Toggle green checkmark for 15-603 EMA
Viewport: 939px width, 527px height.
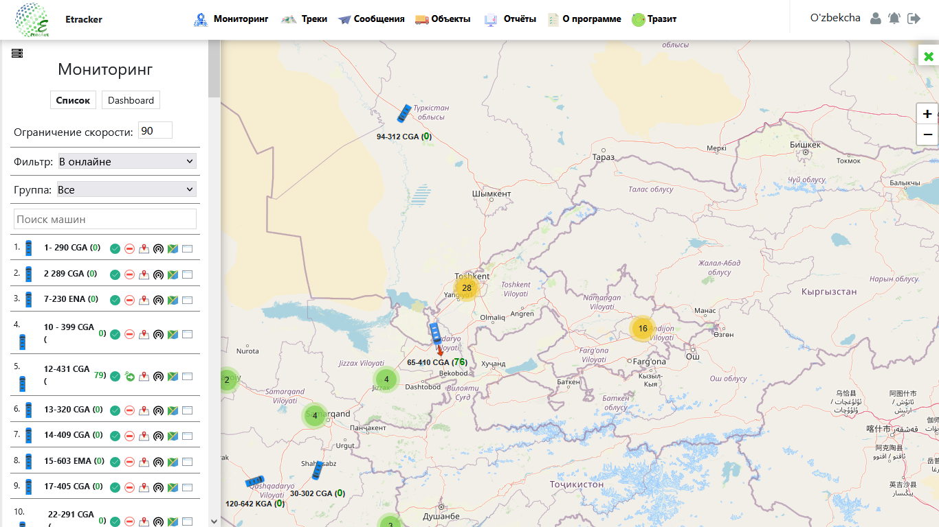click(115, 462)
